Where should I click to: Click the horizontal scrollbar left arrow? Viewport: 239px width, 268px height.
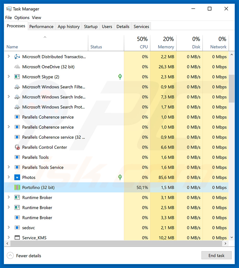pyautogui.click(x=7, y=243)
